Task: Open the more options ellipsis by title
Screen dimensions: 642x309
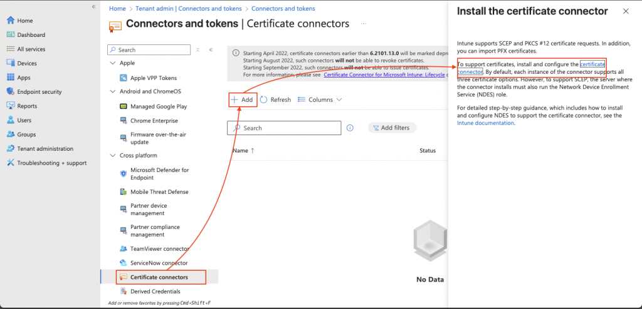Action: click(x=363, y=24)
